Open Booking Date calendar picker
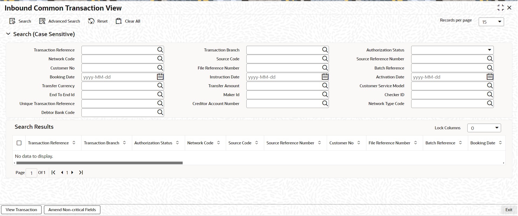518x216 pixels. (x=160, y=77)
